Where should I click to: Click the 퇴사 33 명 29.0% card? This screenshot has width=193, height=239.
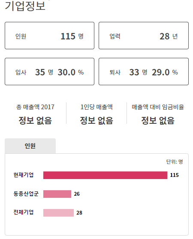[x=144, y=72]
